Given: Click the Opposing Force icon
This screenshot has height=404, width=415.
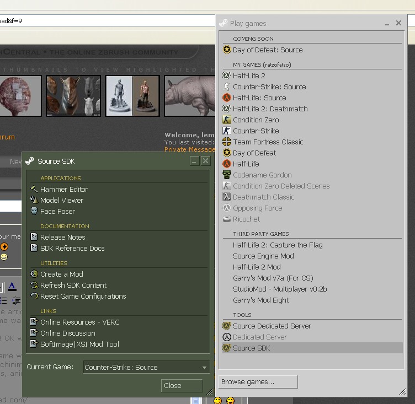Looking at the screenshot, I should point(227,208).
